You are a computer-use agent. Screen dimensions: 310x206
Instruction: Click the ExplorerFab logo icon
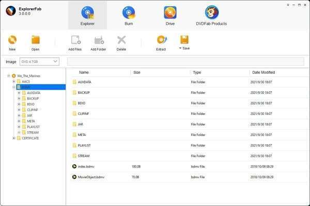(11, 11)
